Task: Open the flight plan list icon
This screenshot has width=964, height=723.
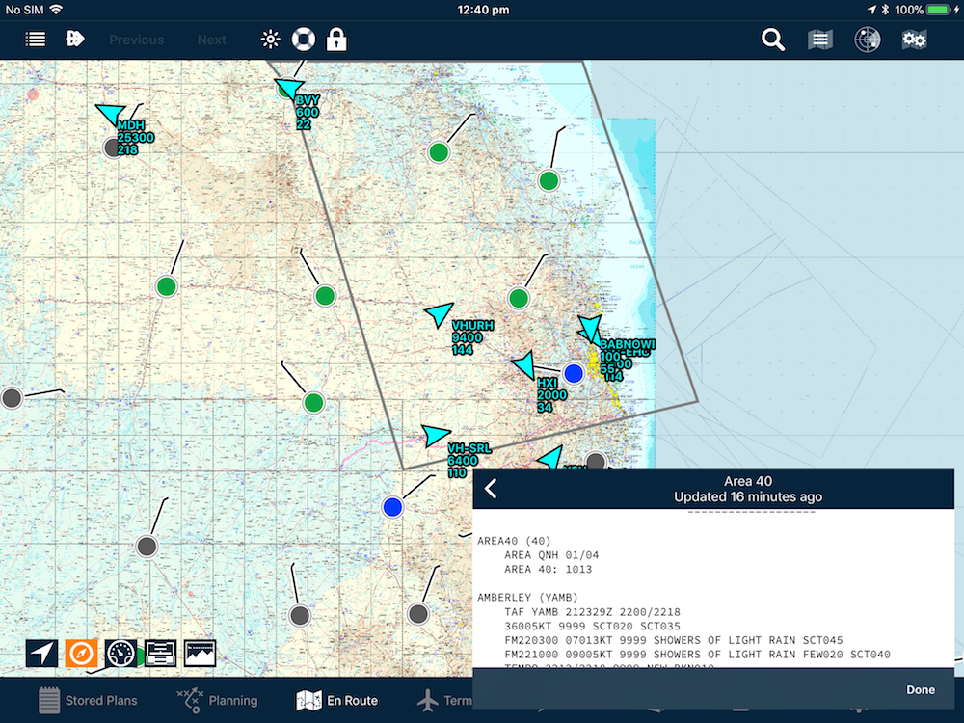Action: coord(35,40)
